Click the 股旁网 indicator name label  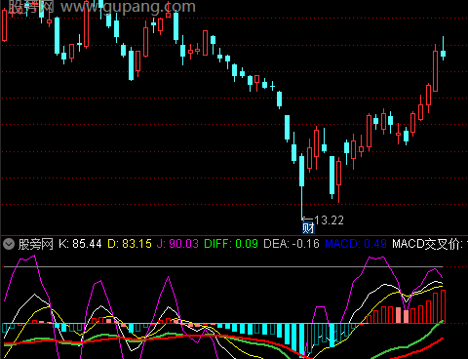(36, 244)
